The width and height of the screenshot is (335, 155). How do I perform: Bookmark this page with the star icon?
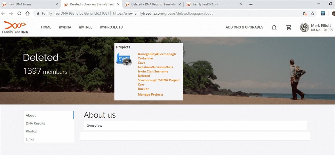click(313, 13)
